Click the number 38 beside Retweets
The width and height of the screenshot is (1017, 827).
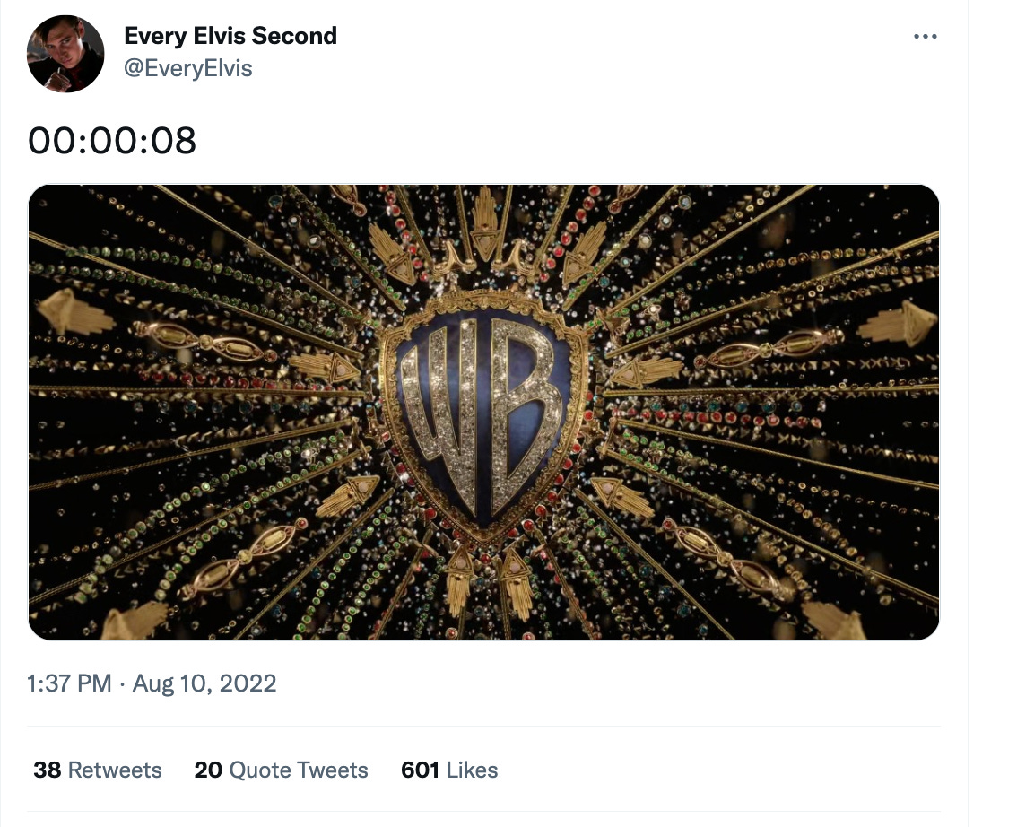click(x=47, y=770)
